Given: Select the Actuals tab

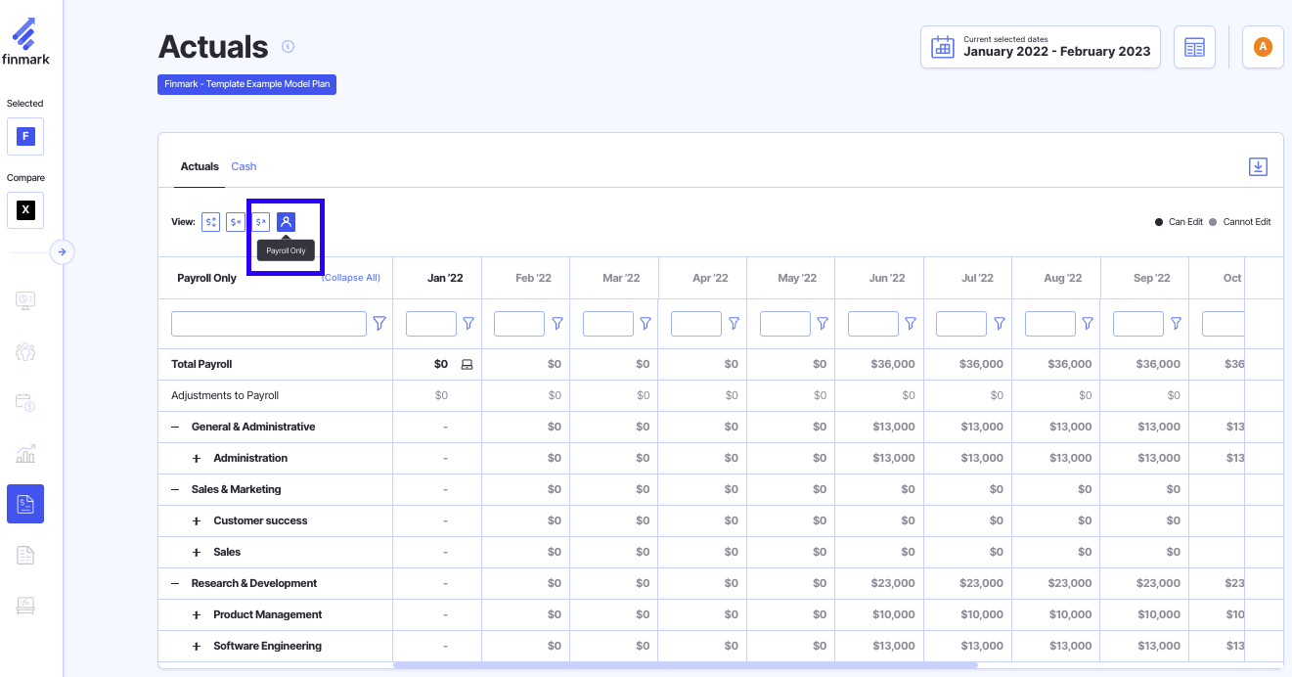Looking at the screenshot, I should pos(200,166).
